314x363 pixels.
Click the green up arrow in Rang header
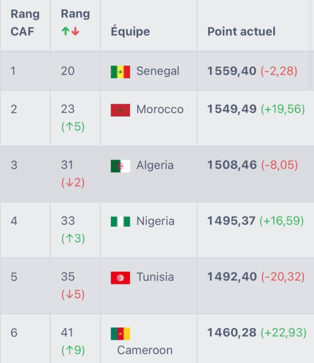coord(65,31)
